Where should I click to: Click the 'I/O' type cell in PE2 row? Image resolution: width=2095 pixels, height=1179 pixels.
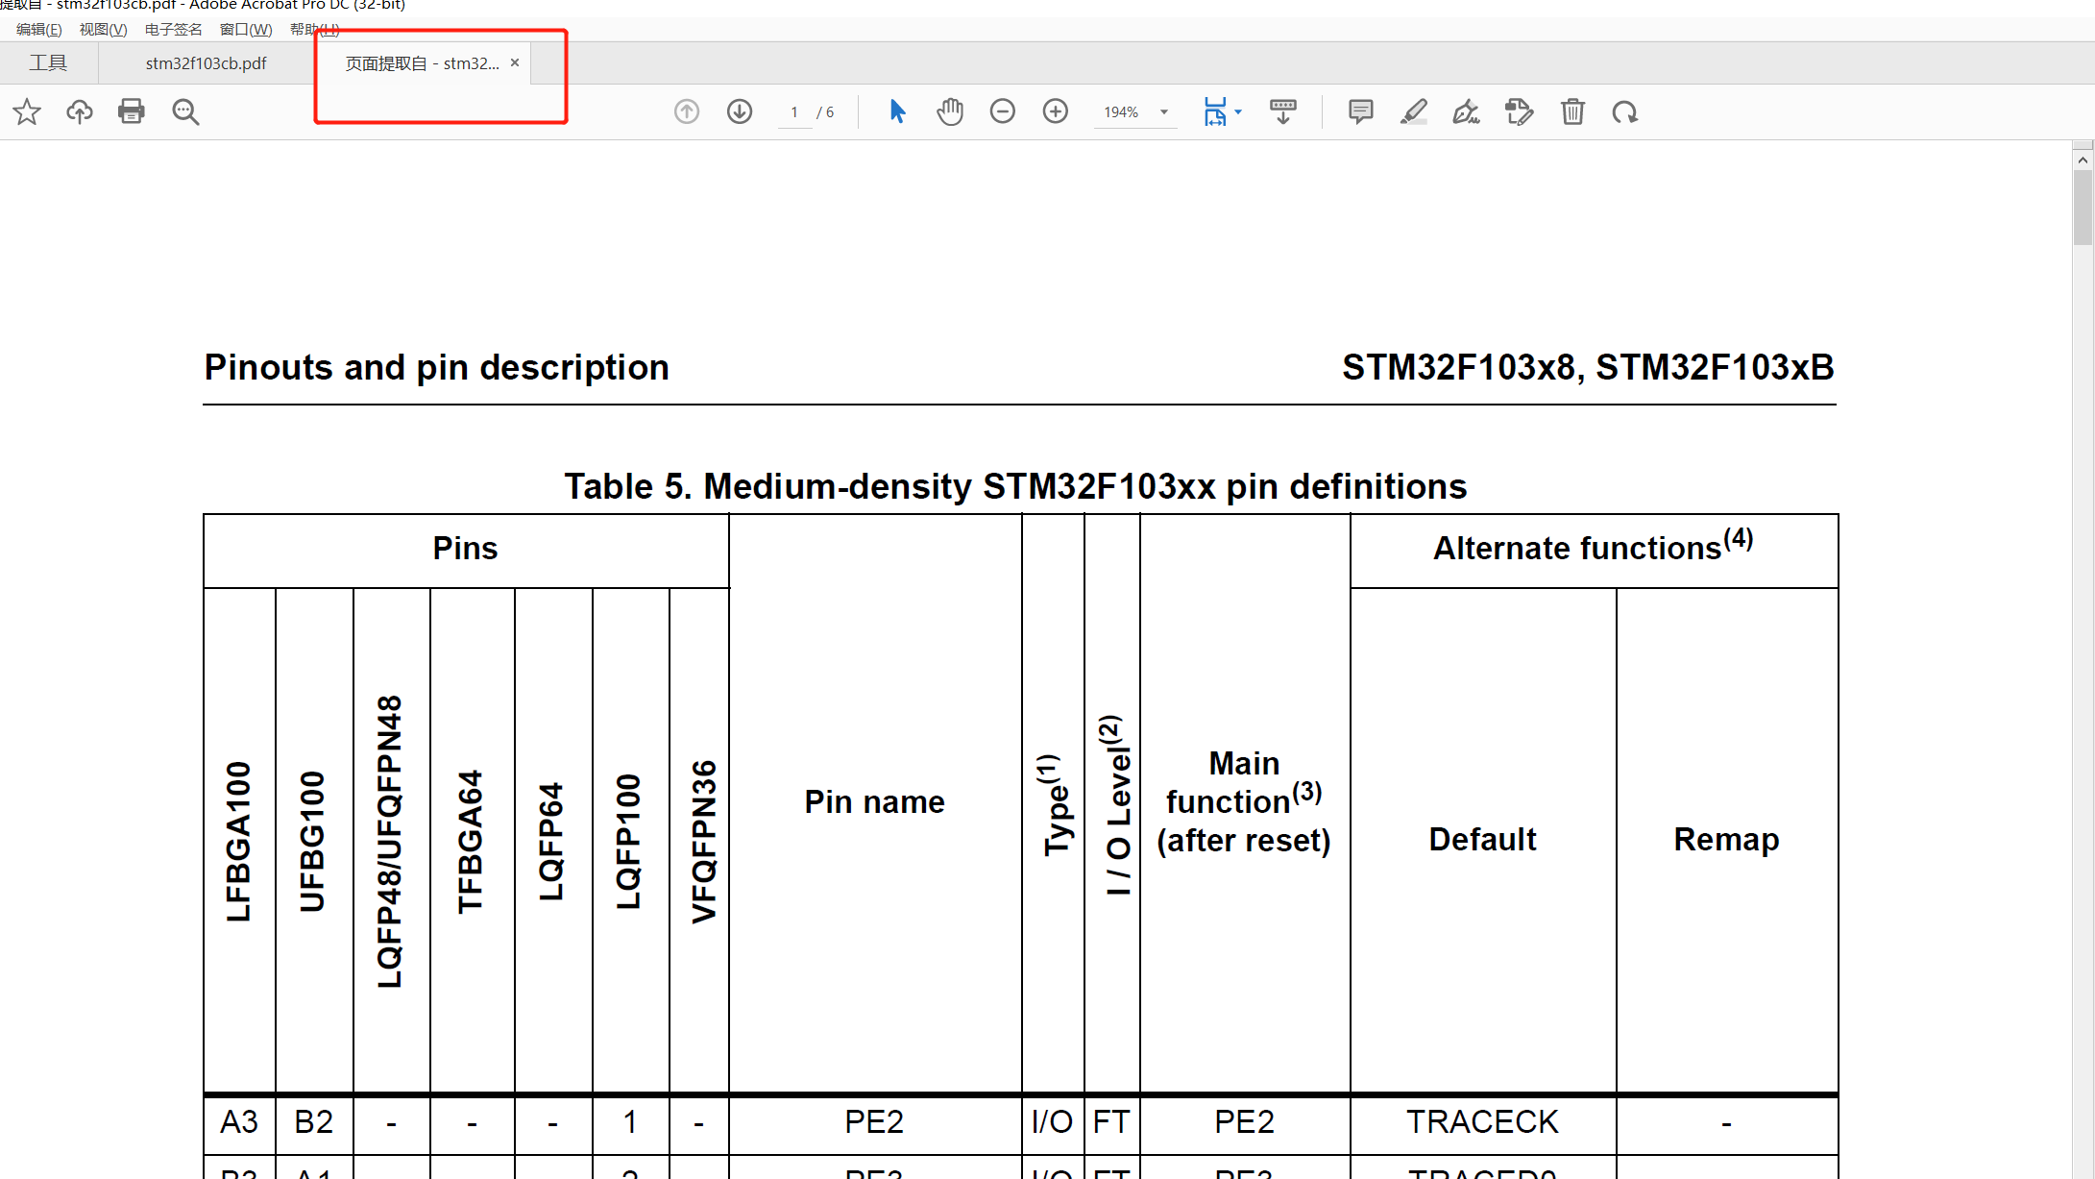(1052, 1122)
